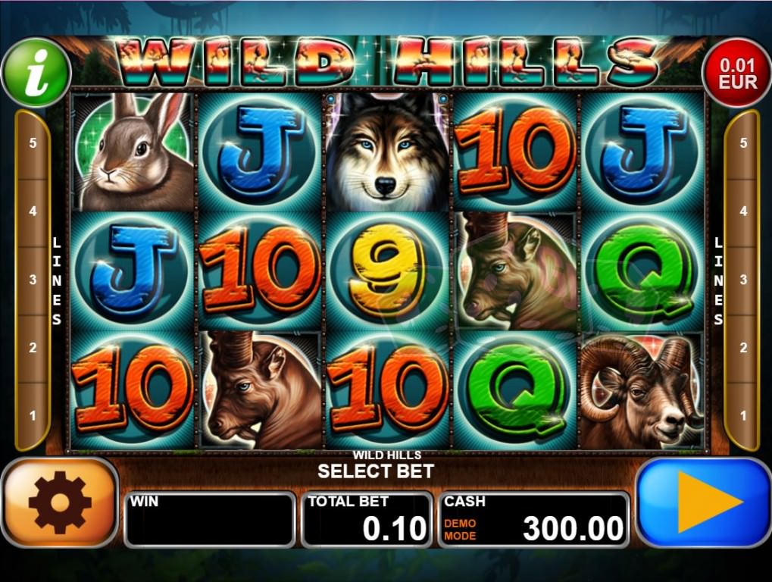This screenshot has height=582, width=772.
Task: Select line 3 on the left lines bar
Action: click(33, 280)
